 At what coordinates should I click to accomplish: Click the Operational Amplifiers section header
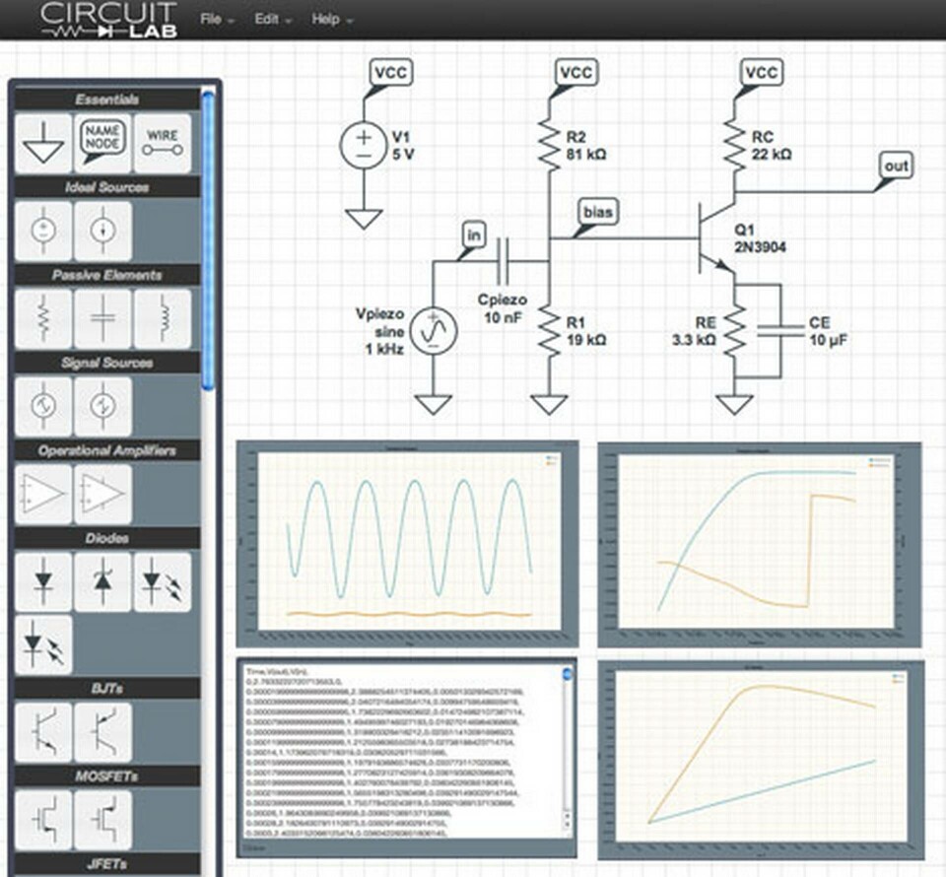point(107,450)
